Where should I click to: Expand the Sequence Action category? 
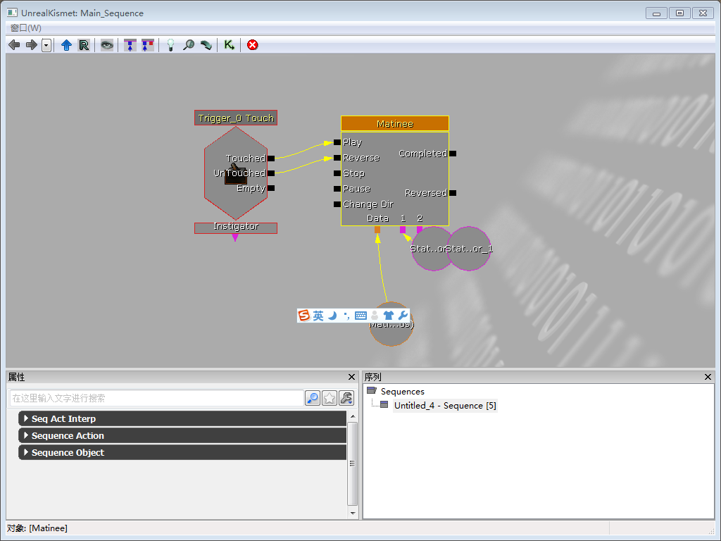click(182, 436)
